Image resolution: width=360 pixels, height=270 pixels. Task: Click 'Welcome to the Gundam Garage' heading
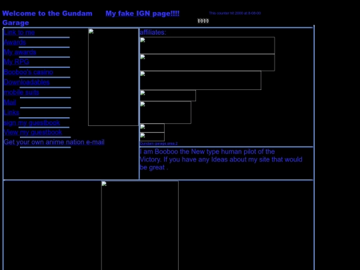47,18
